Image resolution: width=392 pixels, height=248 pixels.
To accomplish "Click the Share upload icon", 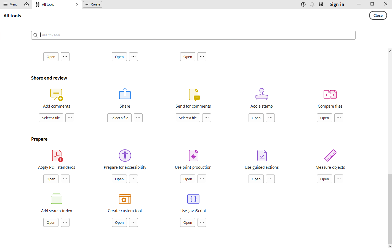I will click(x=125, y=94).
